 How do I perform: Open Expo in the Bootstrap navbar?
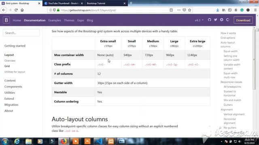pyautogui.click(x=81, y=20)
